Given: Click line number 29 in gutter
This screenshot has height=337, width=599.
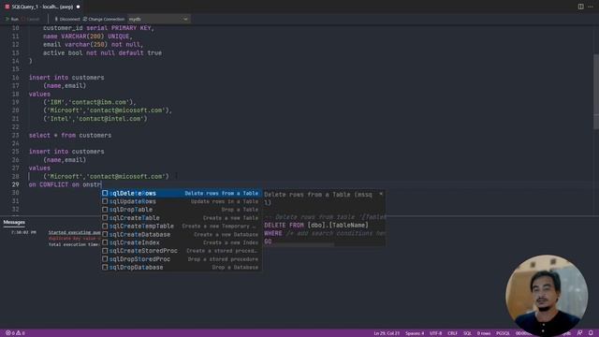Looking at the screenshot, I should (x=15, y=184).
